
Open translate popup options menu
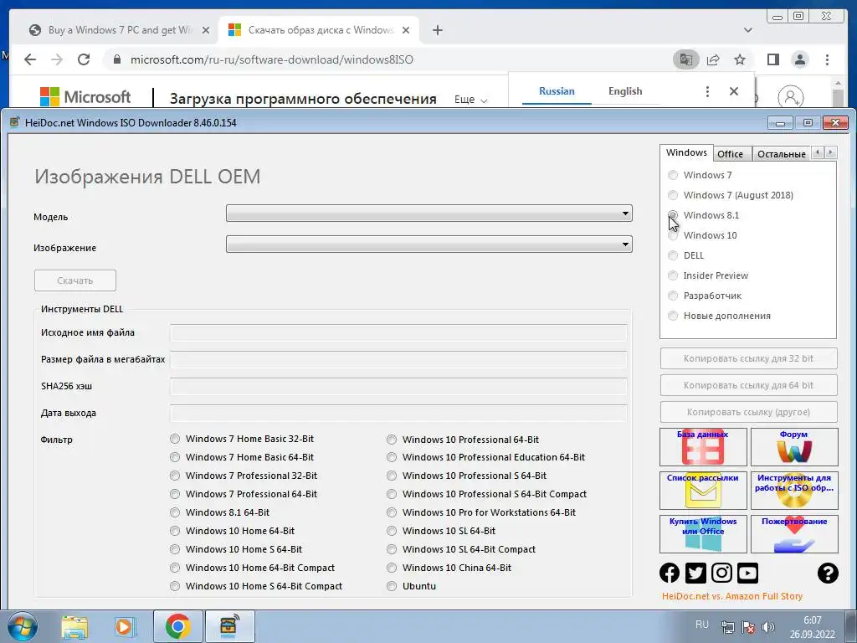pos(707,91)
